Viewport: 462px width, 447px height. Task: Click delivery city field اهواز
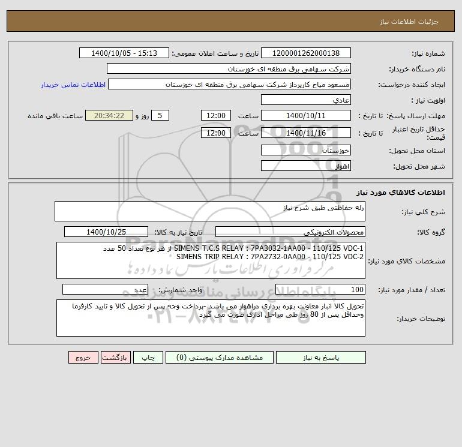(306, 166)
